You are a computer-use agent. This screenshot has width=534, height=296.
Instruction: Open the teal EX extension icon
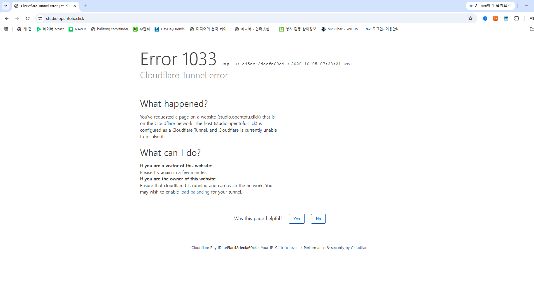[x=506, y=18]
